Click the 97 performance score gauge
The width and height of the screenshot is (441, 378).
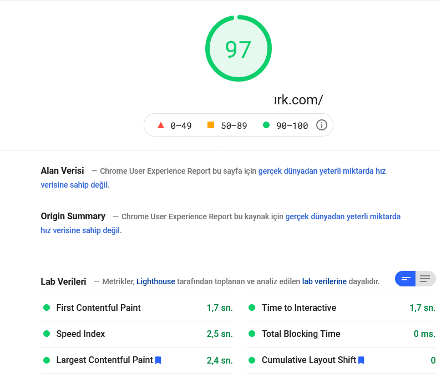(239, 48)
